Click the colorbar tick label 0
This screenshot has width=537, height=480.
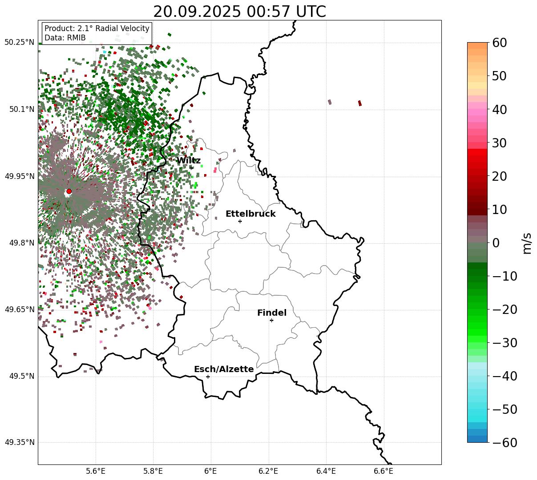tap(496, 242)
